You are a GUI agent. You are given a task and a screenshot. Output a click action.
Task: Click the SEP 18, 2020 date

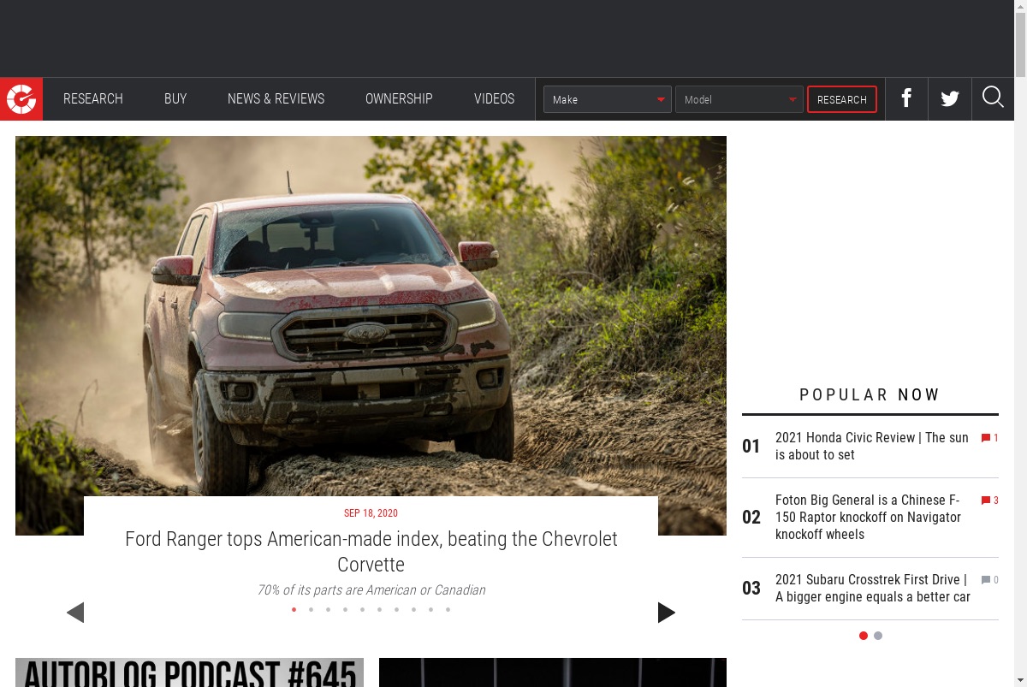pyautogui.click(x=371, y=513)
